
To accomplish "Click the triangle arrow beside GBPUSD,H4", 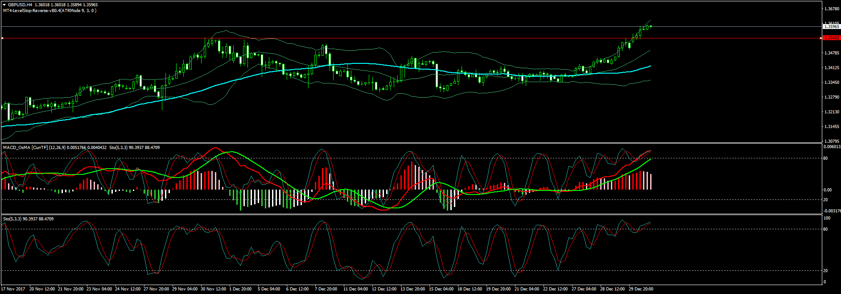I will tap(4, 5).
